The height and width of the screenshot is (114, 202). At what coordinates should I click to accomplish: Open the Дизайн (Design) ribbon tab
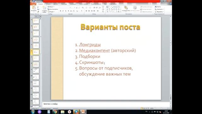click(x=56, y=4)
